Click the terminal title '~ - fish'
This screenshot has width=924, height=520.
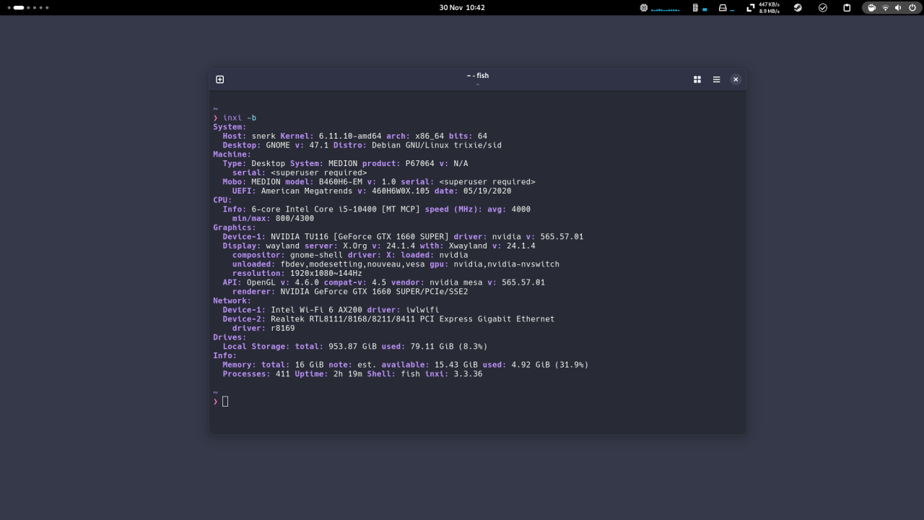pyautogui.click(x=477, y=76)
